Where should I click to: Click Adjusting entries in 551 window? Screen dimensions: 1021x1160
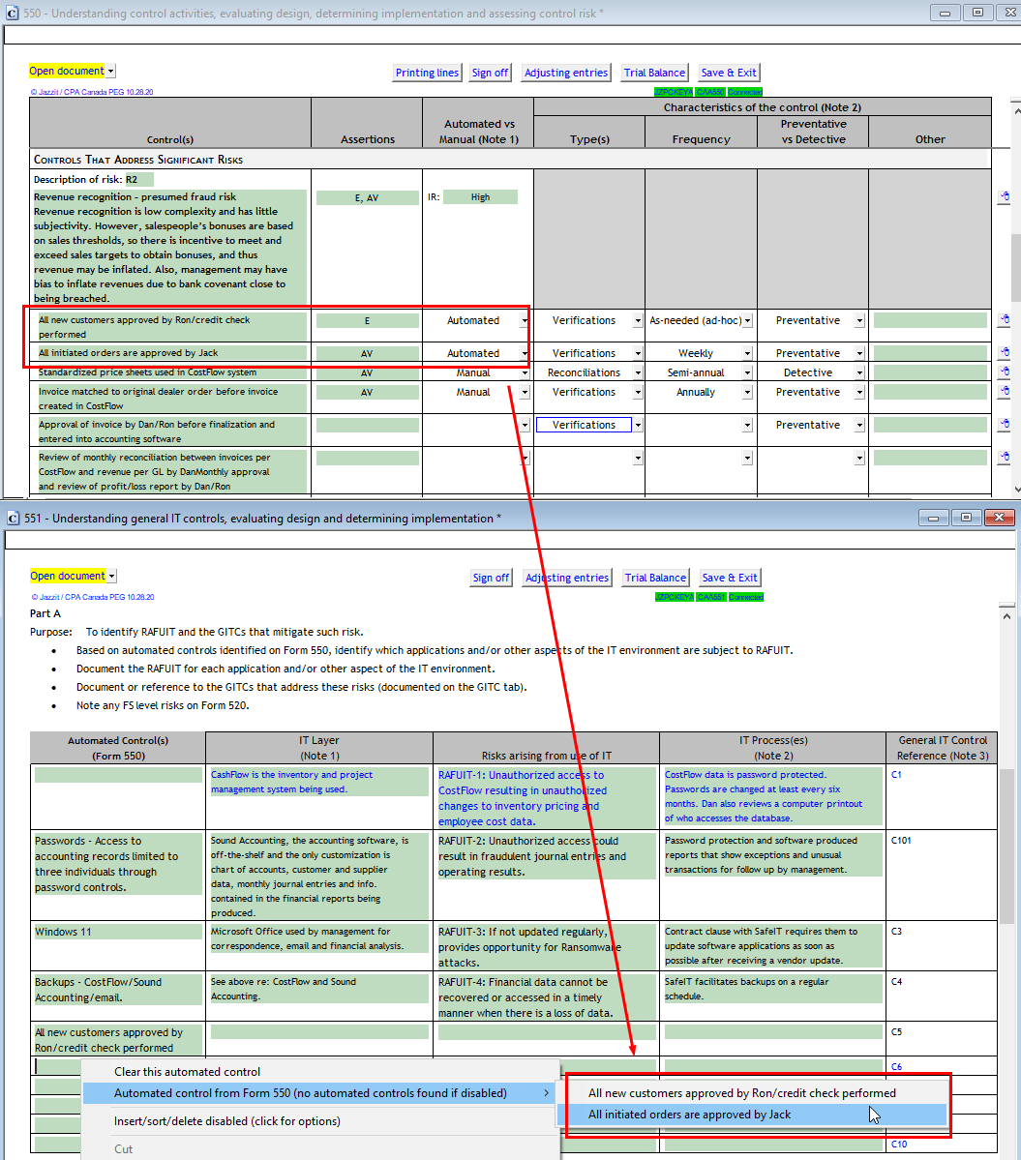567,578
